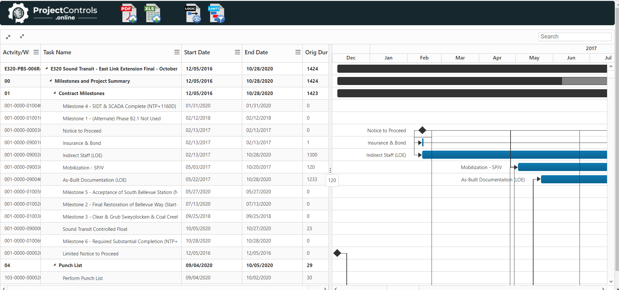619x290 pixels.
Task: Select the Feb month header in timeline
Action: [x=424, y=58]
